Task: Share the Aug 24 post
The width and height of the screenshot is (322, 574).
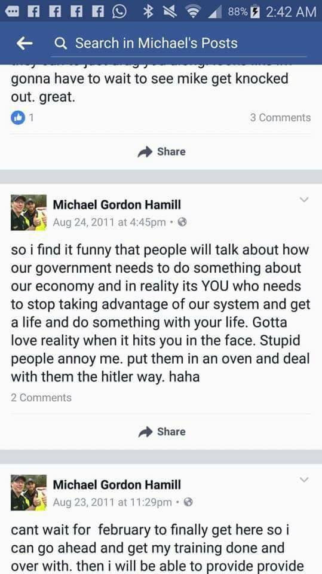Action: (x=161, y=432)
